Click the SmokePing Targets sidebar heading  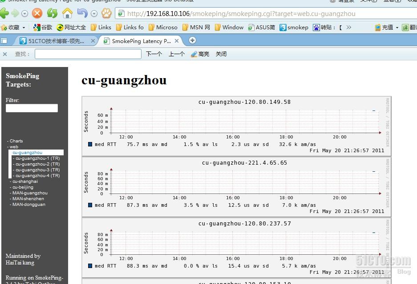(22, 80)
